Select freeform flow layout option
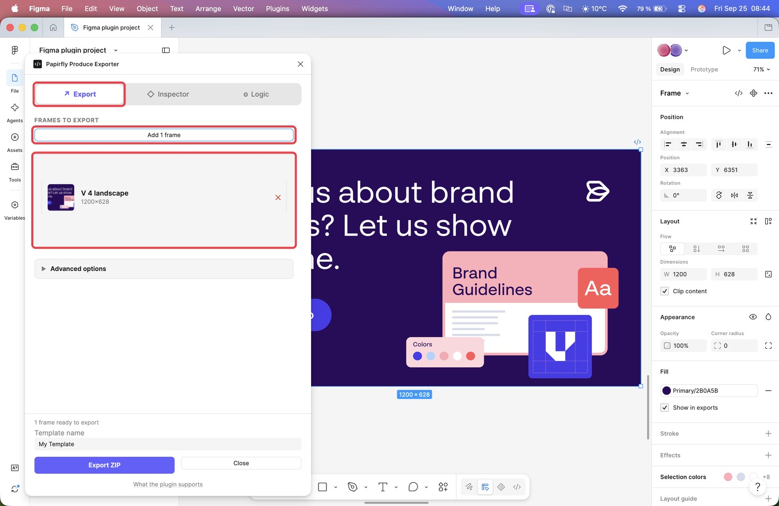 pos(672,249)
